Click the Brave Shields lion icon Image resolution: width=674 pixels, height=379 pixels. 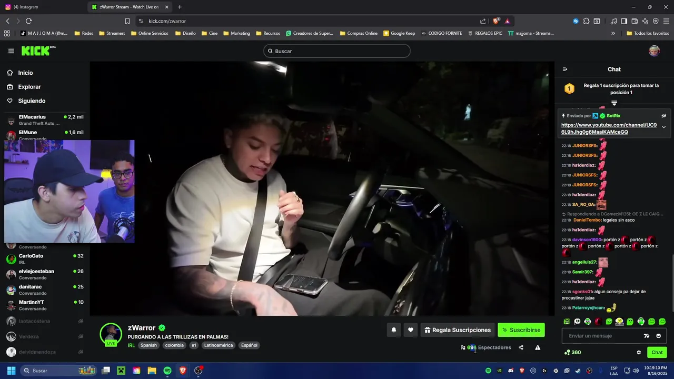[x=496, y=21]
